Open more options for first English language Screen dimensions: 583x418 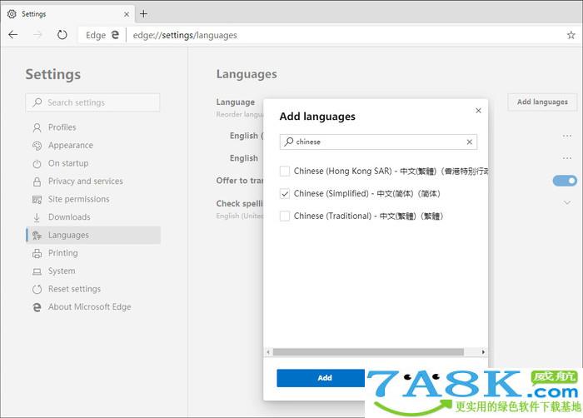coord(567,136)
